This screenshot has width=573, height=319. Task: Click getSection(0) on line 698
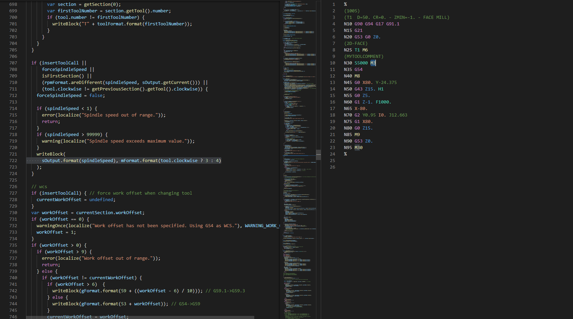tap(101, 4)
